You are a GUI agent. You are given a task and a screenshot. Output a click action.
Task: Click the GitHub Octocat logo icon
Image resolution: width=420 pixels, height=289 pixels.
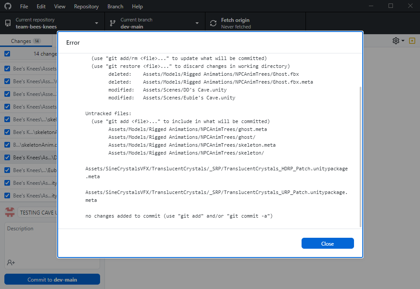pyautogui.click(x=7, y=6)
